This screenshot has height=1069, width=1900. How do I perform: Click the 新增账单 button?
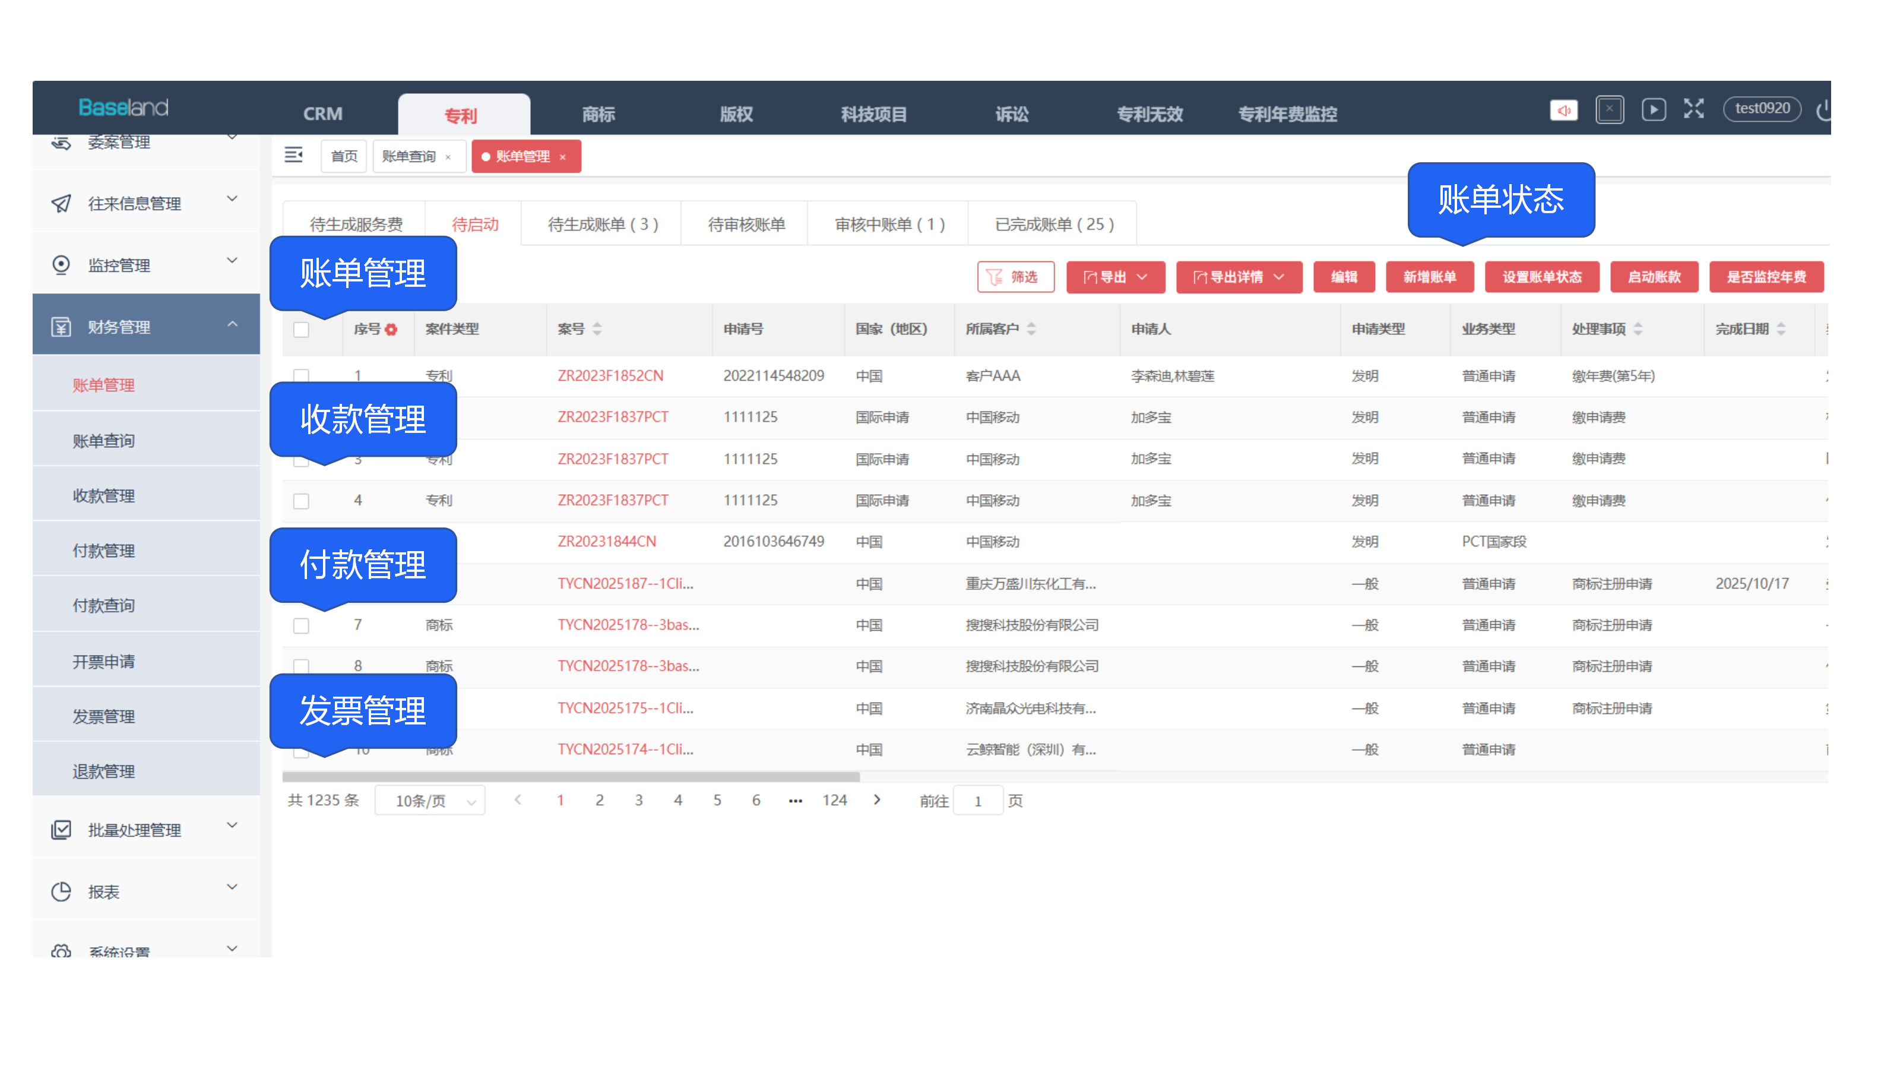point(1429,277)
